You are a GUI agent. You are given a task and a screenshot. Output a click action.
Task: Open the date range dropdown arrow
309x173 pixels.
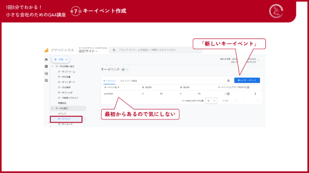(x=259, y=61)
